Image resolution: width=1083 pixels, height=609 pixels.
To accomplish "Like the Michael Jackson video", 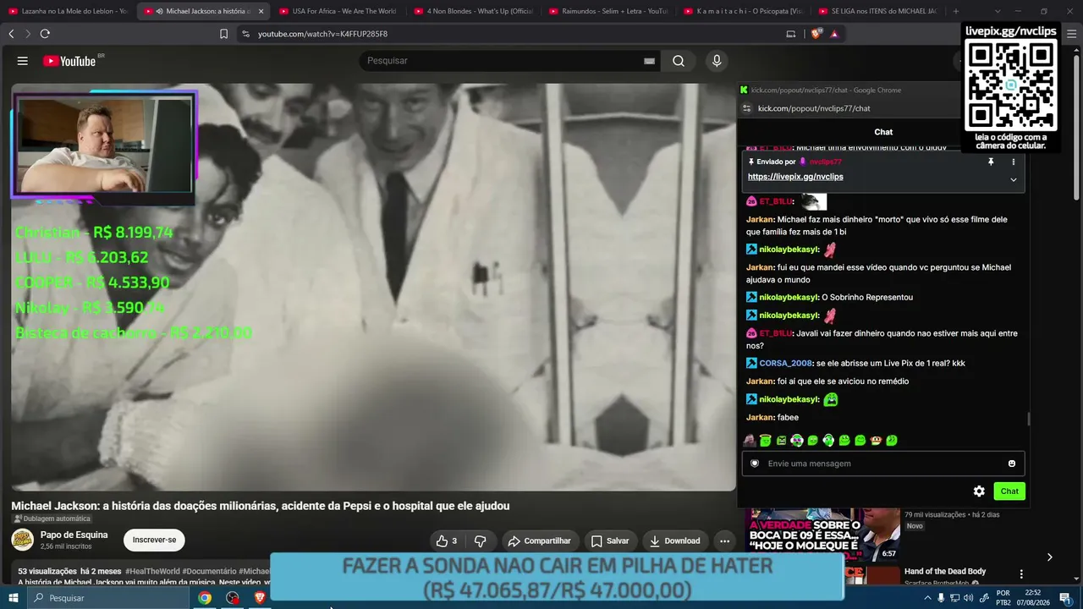I will pos(447,540).
